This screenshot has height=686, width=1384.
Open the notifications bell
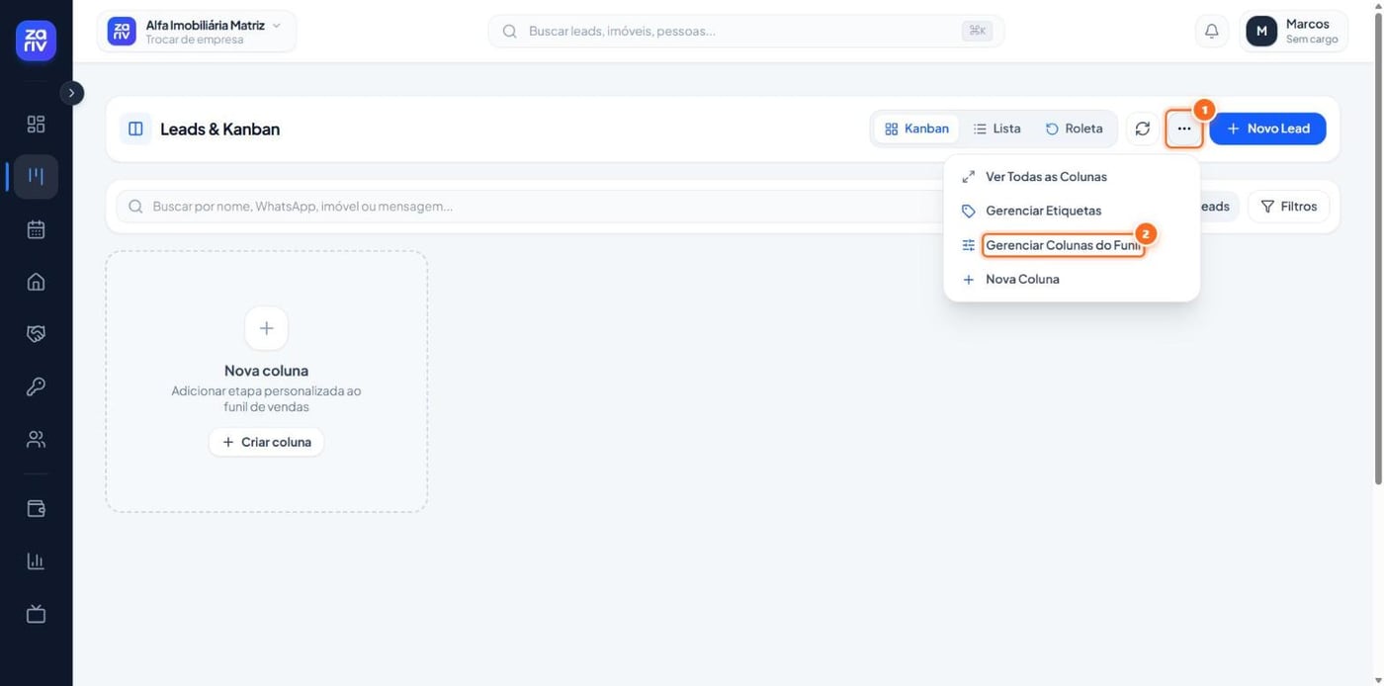(x=1211, y=31)
